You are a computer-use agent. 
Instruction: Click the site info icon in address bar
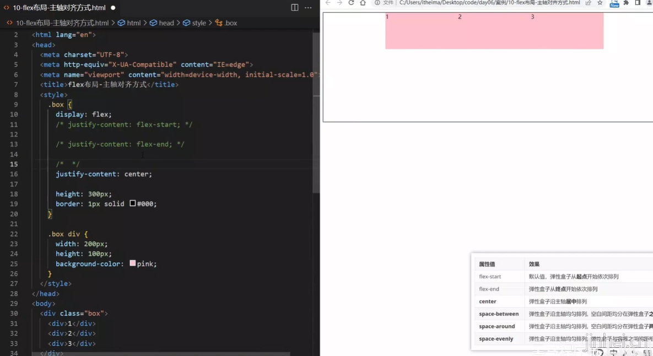tap(377, 3)
